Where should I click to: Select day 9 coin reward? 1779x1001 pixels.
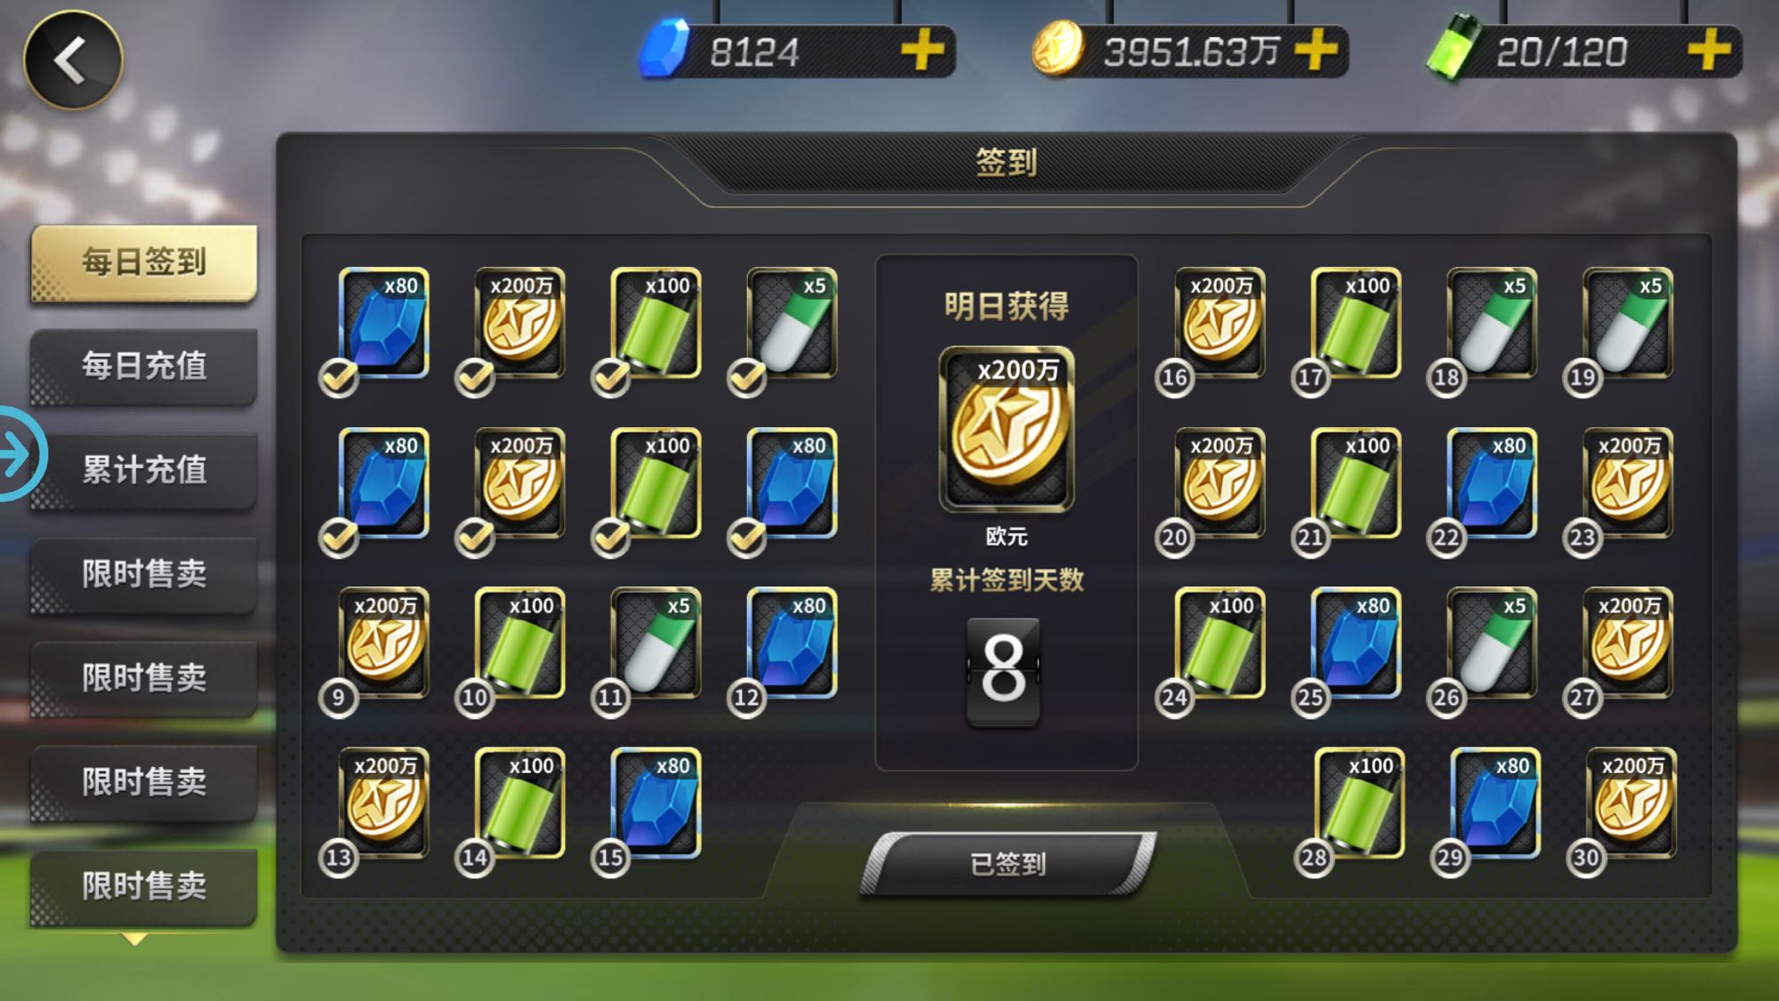coord(383,642)
